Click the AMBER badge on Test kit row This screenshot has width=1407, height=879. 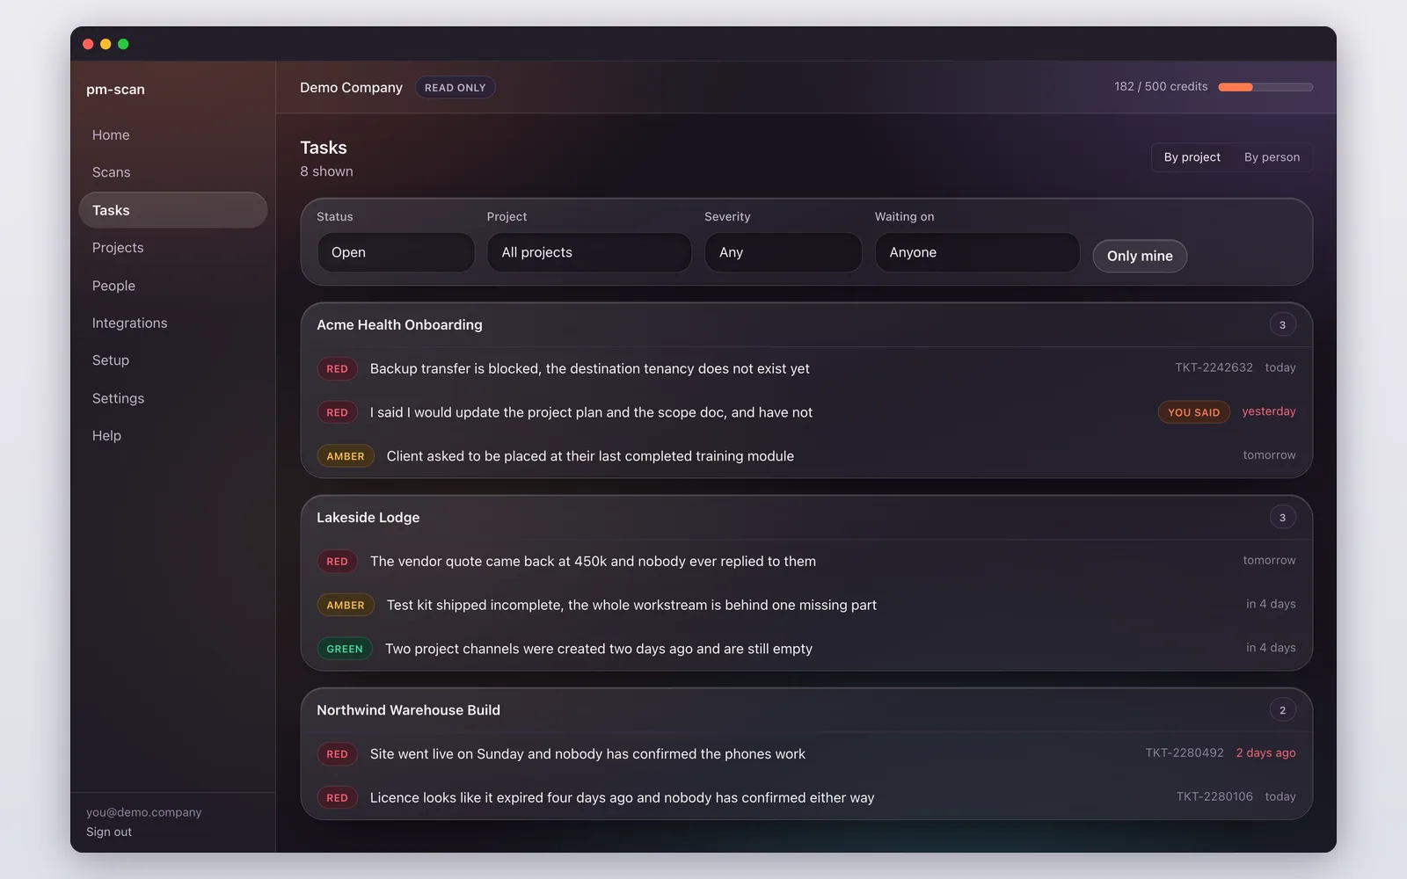(x=346, y=605)
